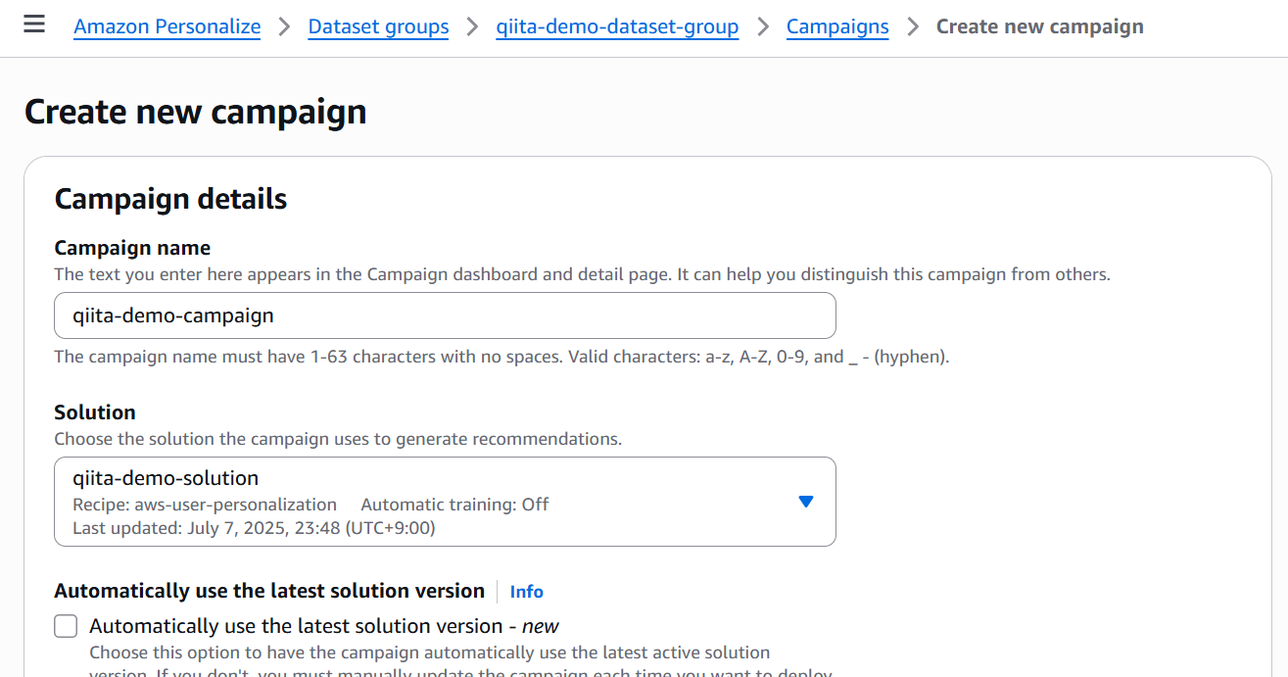1288x677 pixels.
Task: Click the recipe details line in Solution dropdown
Action: pos(310,505)
